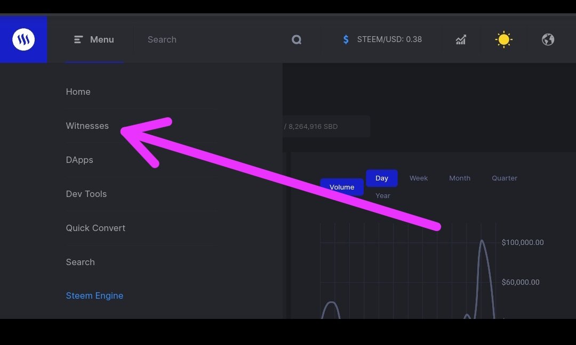Click the STEEM/USD: 0.38 price text
The image size is (576, 345).
(x=389, y=39)
